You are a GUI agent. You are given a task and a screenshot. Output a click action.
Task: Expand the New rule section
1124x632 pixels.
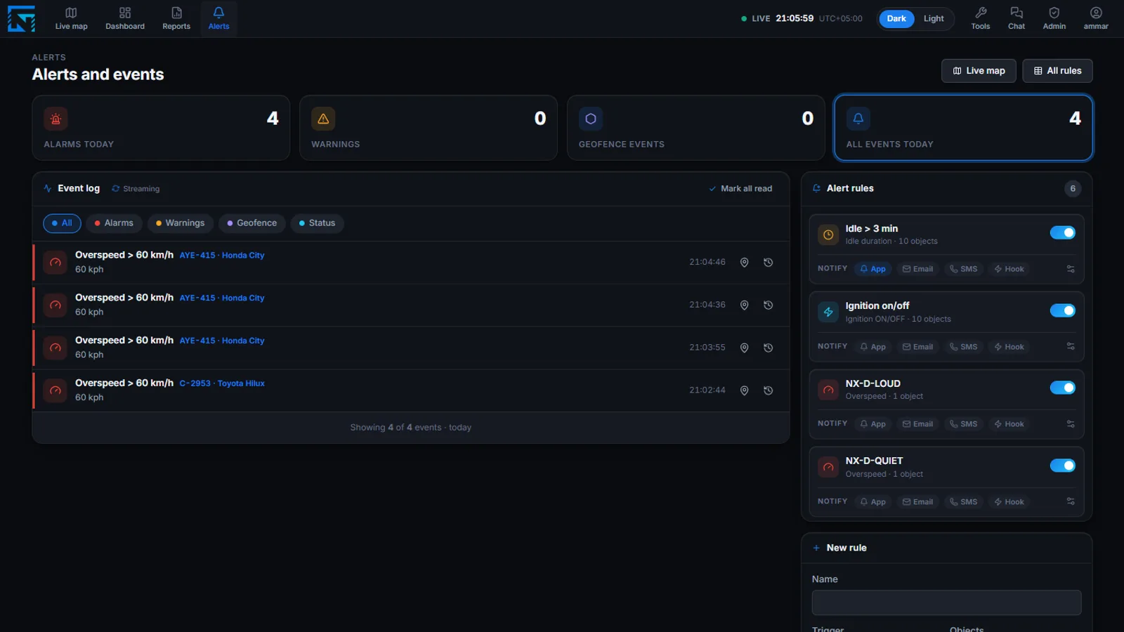pos(946,548)
